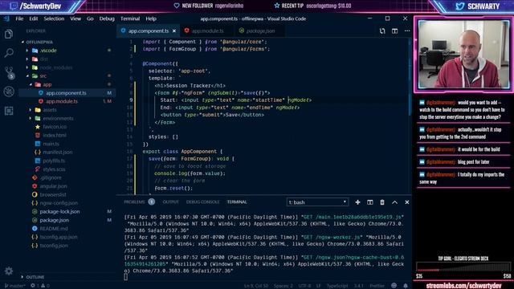Open notifications bell in the status bar
The width and height of the screenshot is (514, 289).
[x=406, y=286]
